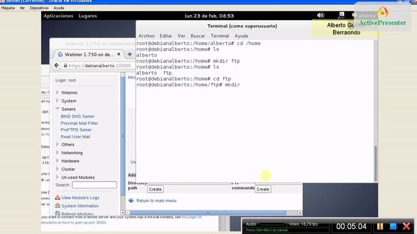417x234 pixels.
Task: Open the Terminal menu in terminal window
Action: [220, 36]
